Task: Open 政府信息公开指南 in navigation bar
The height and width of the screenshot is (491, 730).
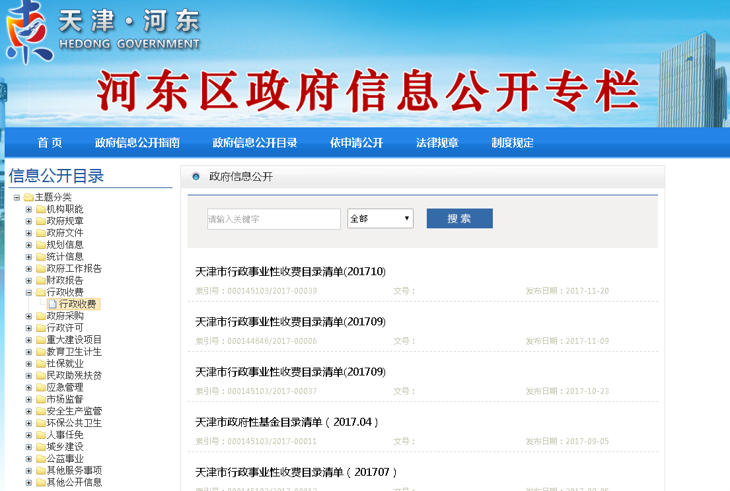Action: (x=137, y=143)
